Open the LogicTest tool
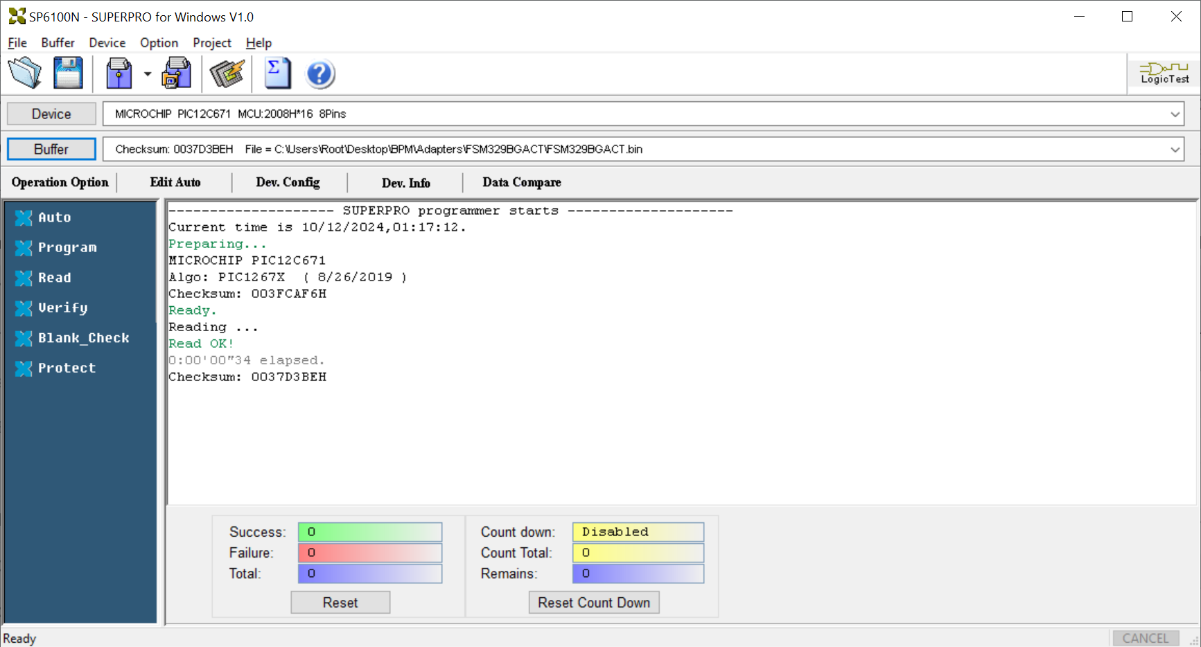The image size is (1201, 647). pos(1164,73)
